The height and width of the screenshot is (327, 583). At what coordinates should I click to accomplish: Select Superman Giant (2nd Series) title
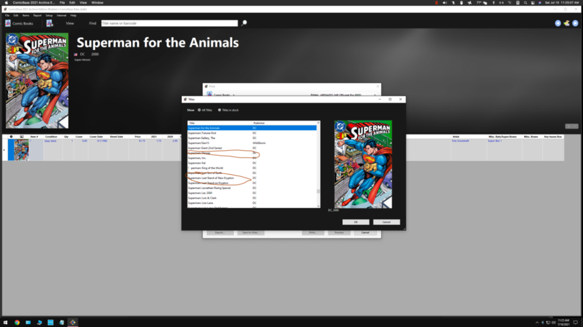[x=252, y=148]
